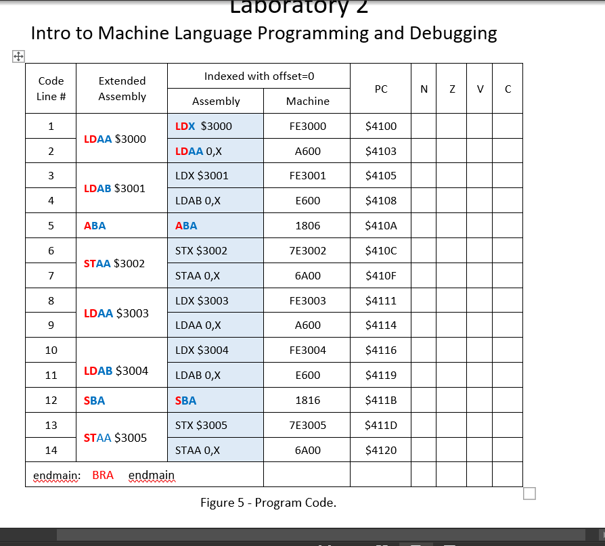This screenshot has width=605, height=546.
Task: Click the 'C' flag column header
Action: coord(508,89)
